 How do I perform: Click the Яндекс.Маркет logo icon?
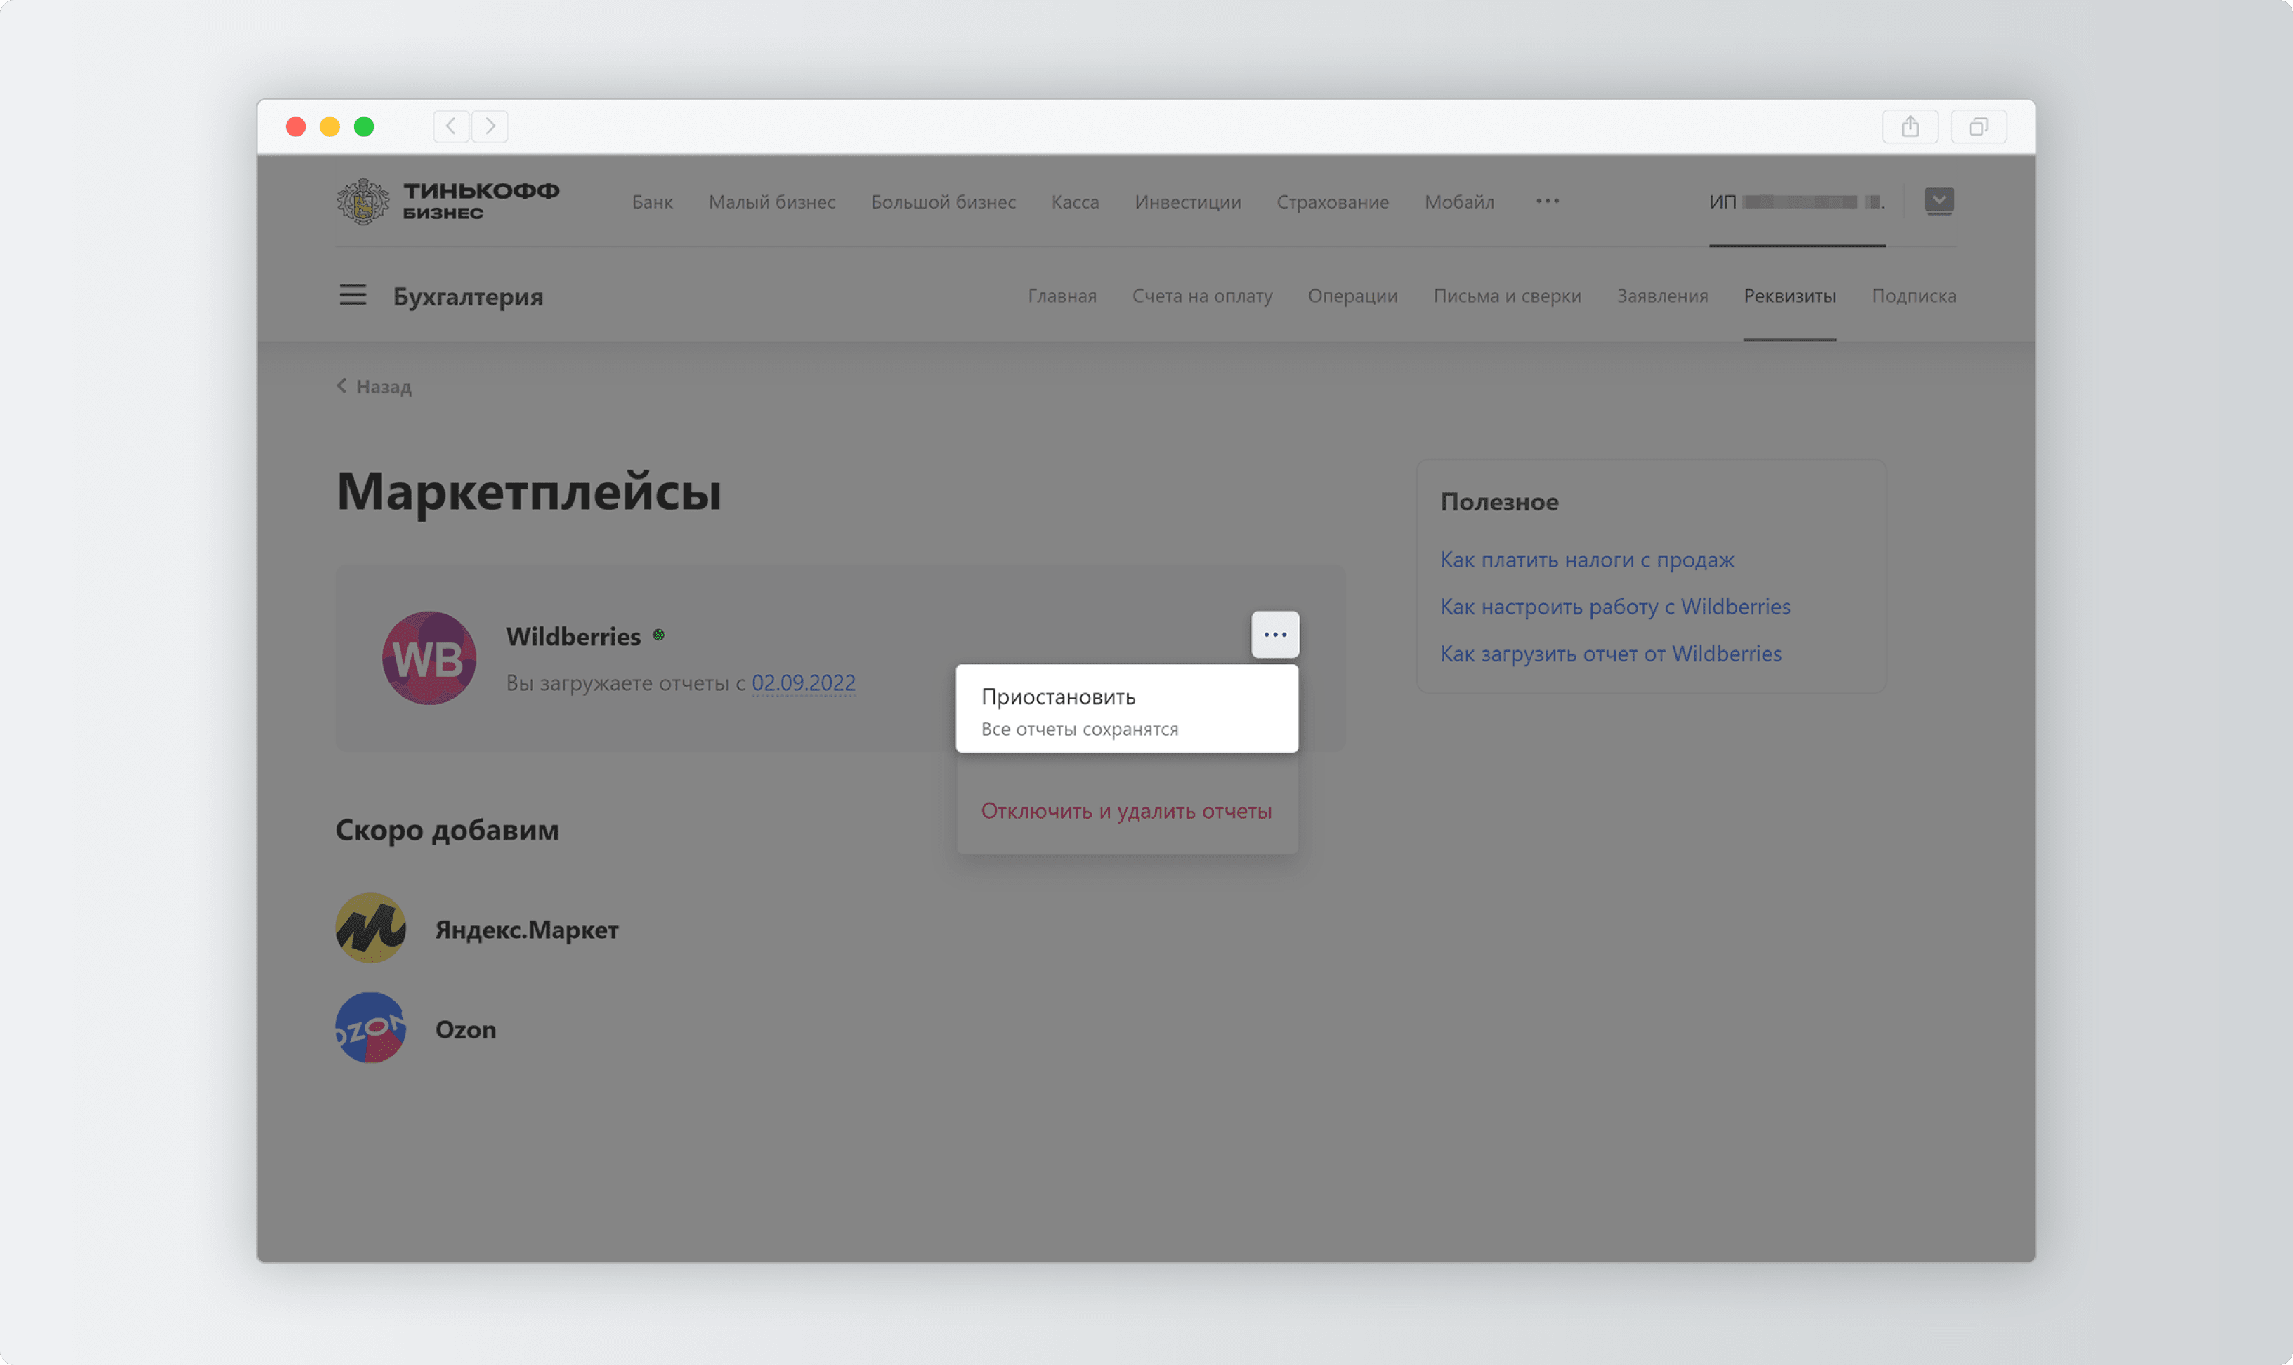[370, 929]
